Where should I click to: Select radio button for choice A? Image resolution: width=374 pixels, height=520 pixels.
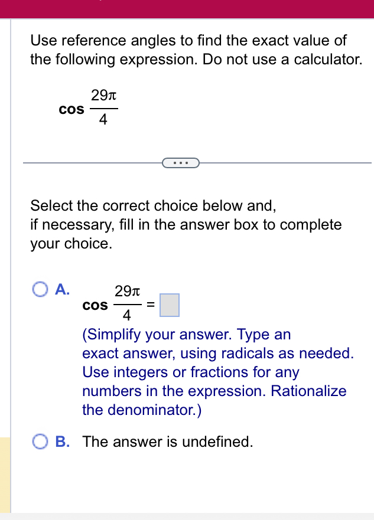coord(40,289)
